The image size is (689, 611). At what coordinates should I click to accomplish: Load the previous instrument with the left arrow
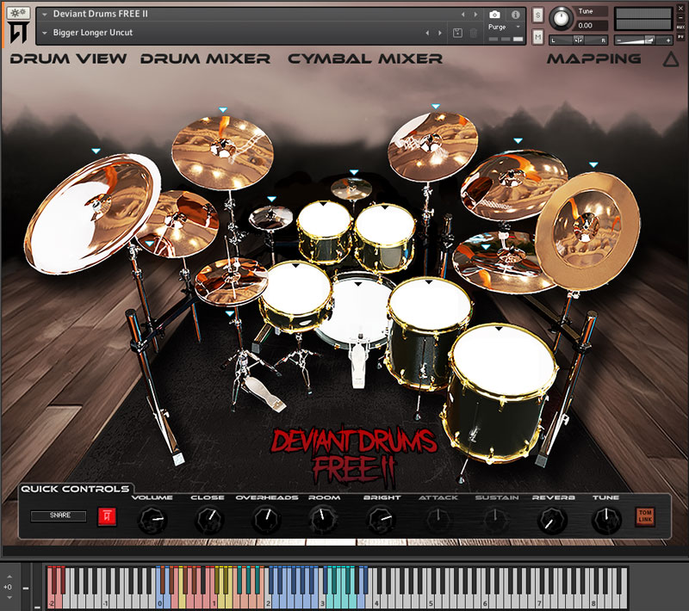(x=462, y=15)
